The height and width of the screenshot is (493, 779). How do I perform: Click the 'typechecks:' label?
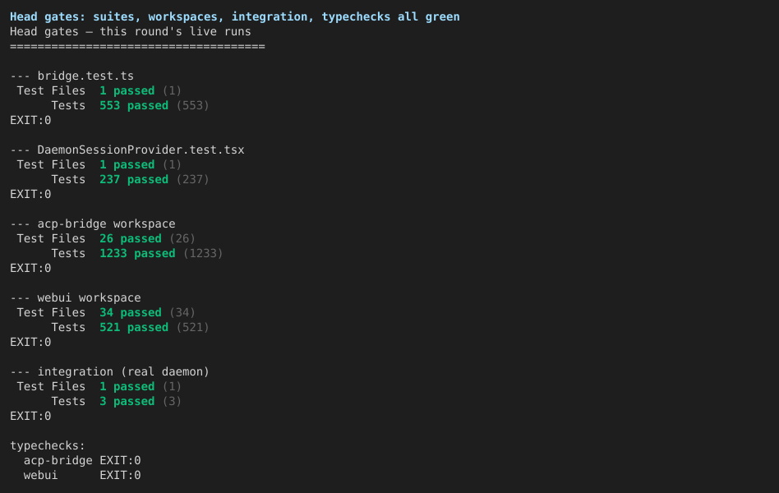click(48, 446)
